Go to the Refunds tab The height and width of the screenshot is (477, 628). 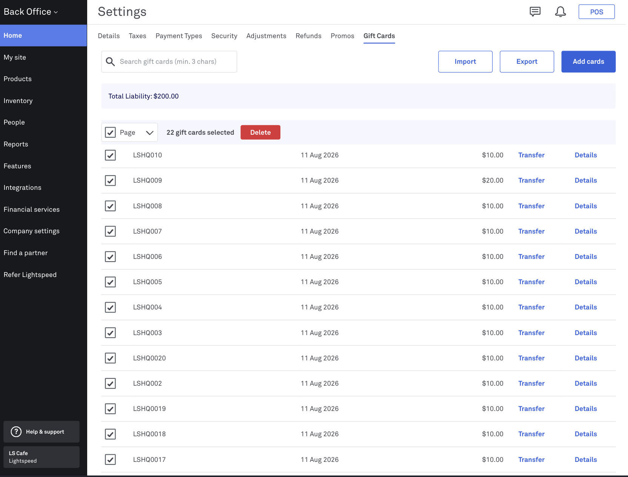309,36
